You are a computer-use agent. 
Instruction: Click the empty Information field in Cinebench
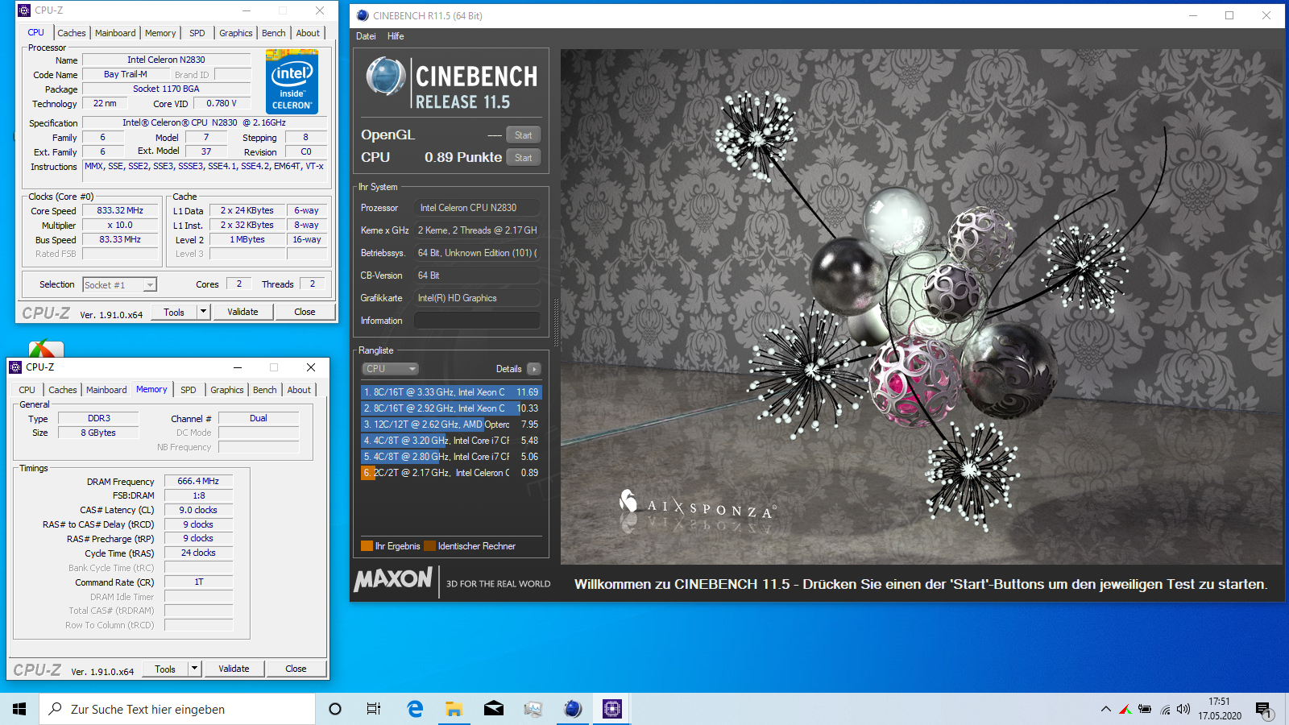(477, 321)
